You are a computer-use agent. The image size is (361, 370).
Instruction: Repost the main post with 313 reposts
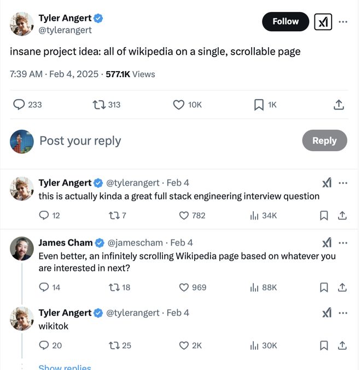[99, 105]
